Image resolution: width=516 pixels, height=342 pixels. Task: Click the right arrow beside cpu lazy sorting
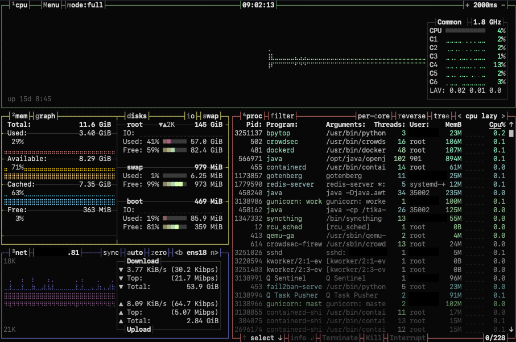tap(502, 116)
